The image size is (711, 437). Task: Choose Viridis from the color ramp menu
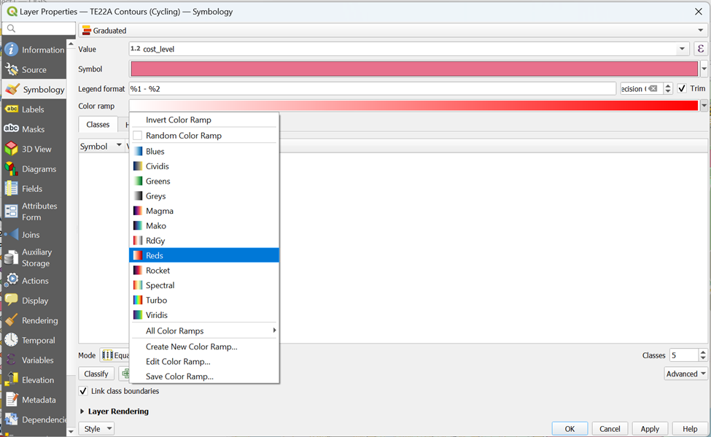tap(157, 315)
